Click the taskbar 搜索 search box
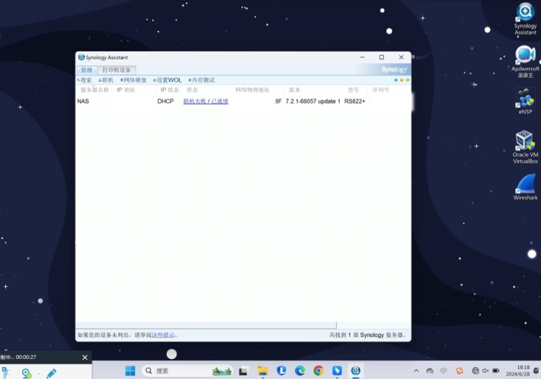Viewport: 541px width, 379px height. [187, 371]
